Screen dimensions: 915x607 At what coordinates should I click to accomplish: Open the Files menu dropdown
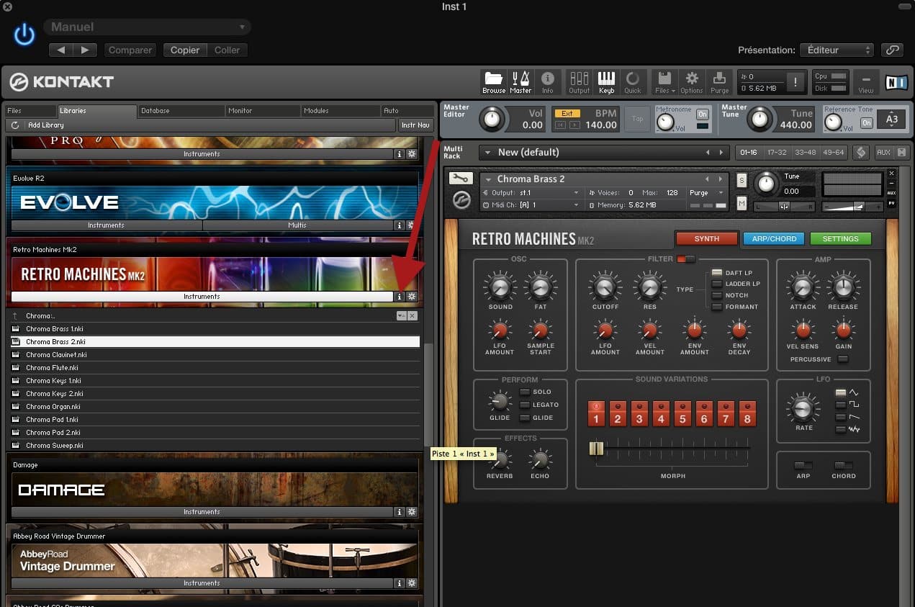(665, 82)
